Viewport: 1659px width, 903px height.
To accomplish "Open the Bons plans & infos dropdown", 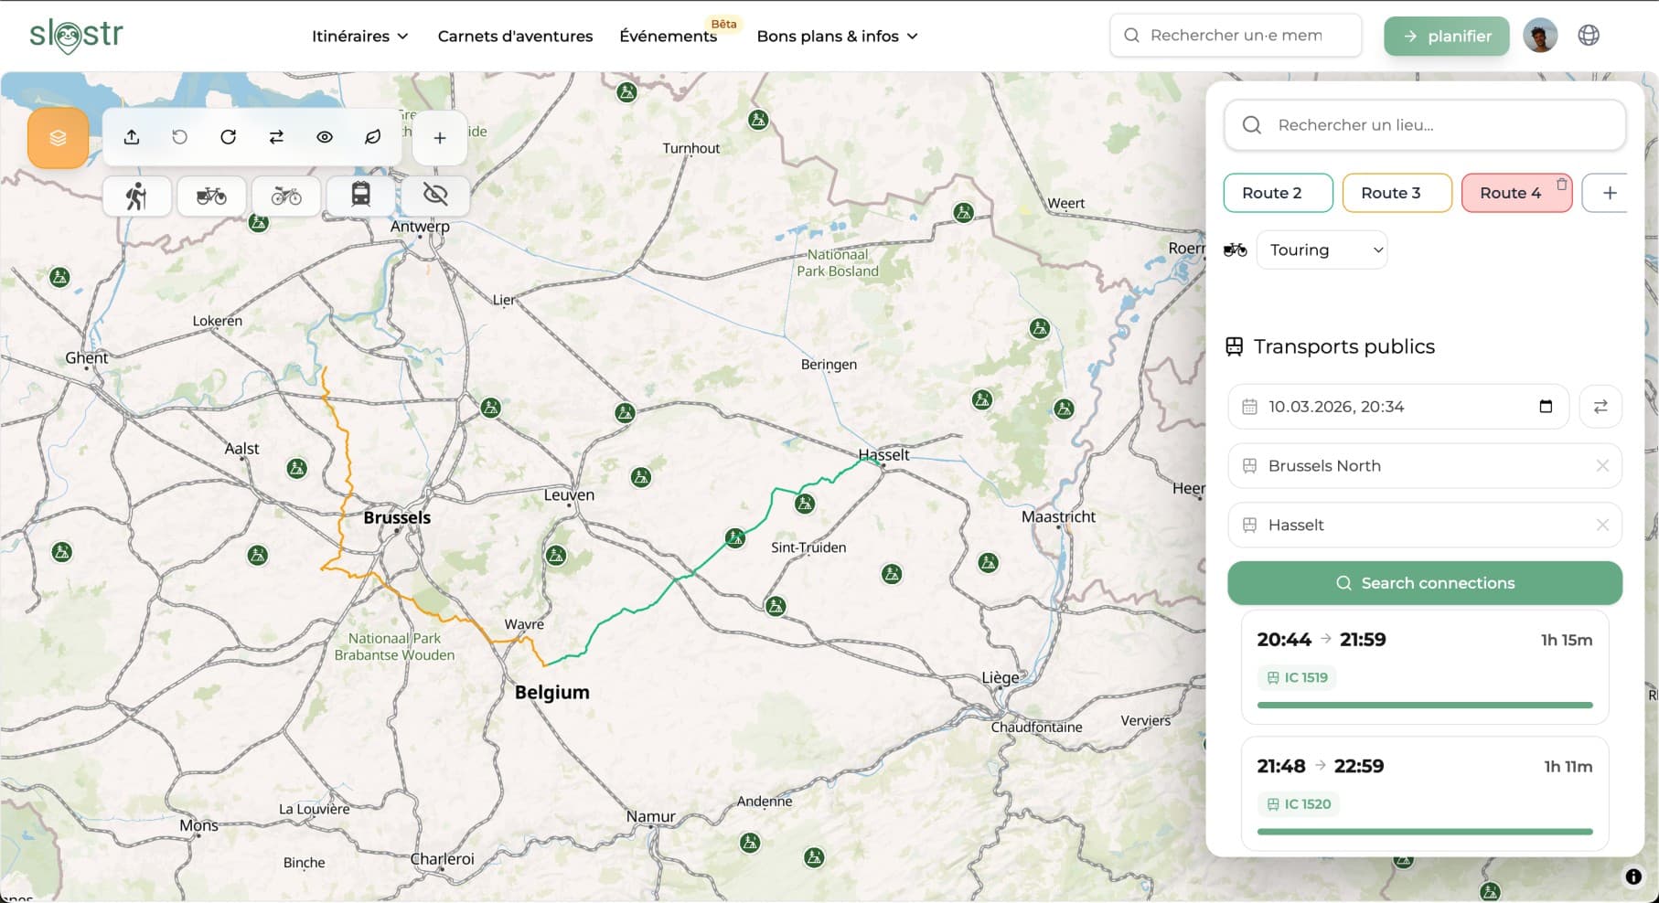I will pos(835,36).
